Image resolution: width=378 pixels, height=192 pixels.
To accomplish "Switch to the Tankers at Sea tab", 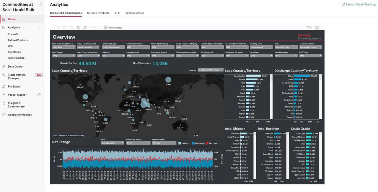I will click(135, 13).
